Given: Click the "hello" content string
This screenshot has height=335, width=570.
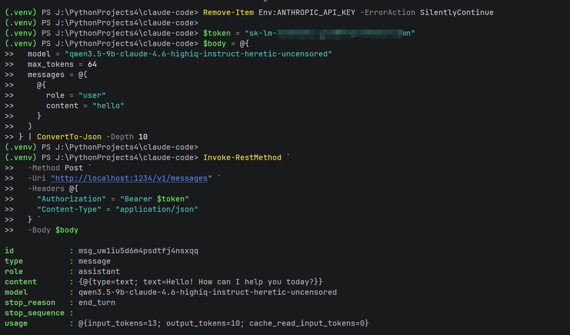Looking at the screenshot, I should pos(108,106).
